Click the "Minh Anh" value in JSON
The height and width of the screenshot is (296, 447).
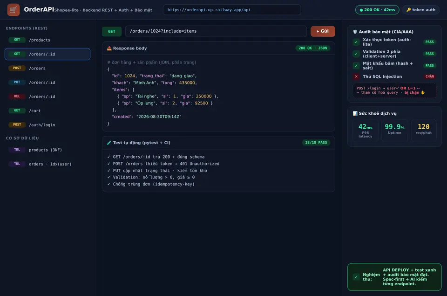coord(144,83)
